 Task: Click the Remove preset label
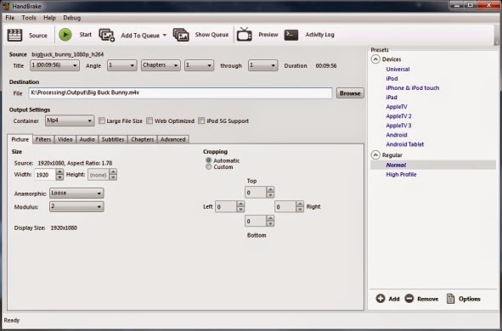(428, 299)
